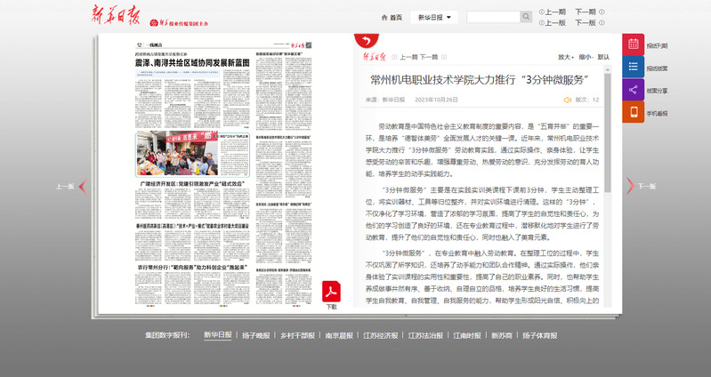Click the newspaper page photo thumbnail
711x377 pixels.
[176, 153]
